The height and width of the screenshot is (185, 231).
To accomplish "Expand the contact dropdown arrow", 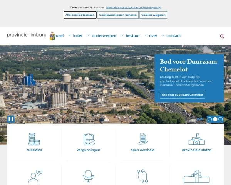I will pos(163,35).
